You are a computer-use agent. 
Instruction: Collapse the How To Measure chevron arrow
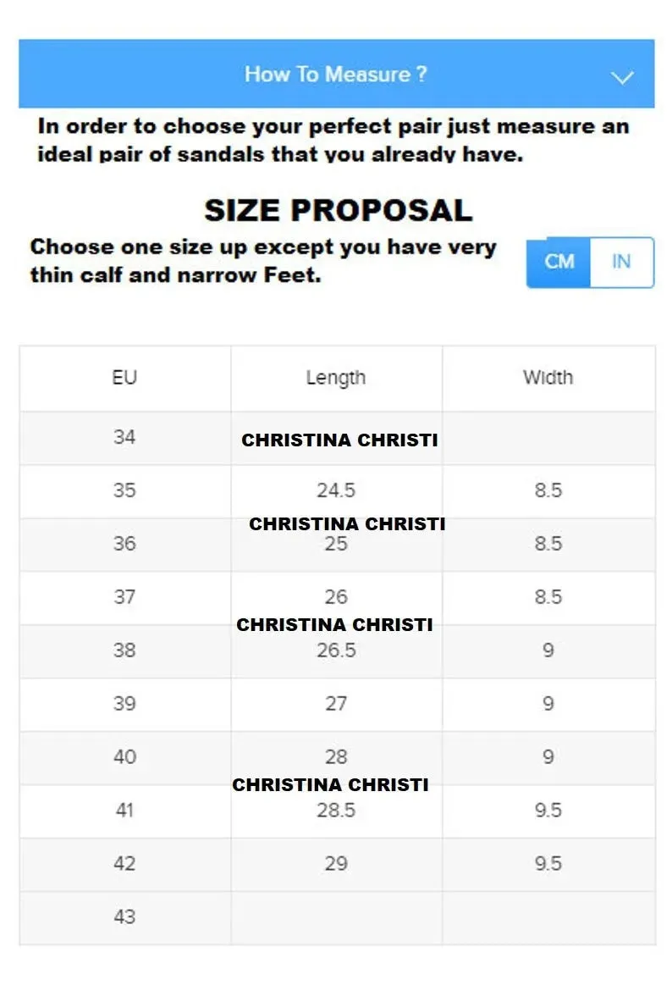(x=621, y=77)
